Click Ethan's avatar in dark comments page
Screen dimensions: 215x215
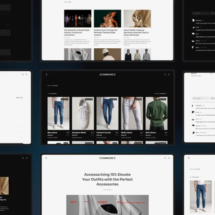tap(193, 47)
